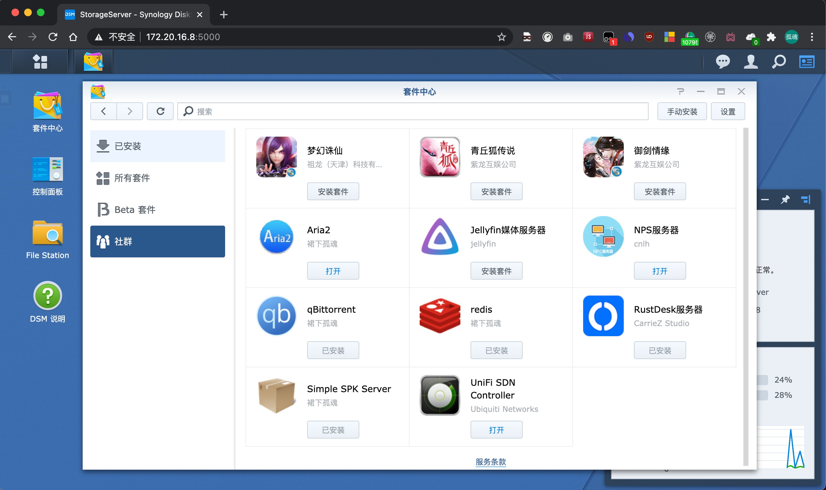Open the RustDesk服务器 package icon

603,316
